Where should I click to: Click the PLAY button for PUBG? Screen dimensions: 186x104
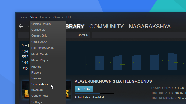coord(84,89)
